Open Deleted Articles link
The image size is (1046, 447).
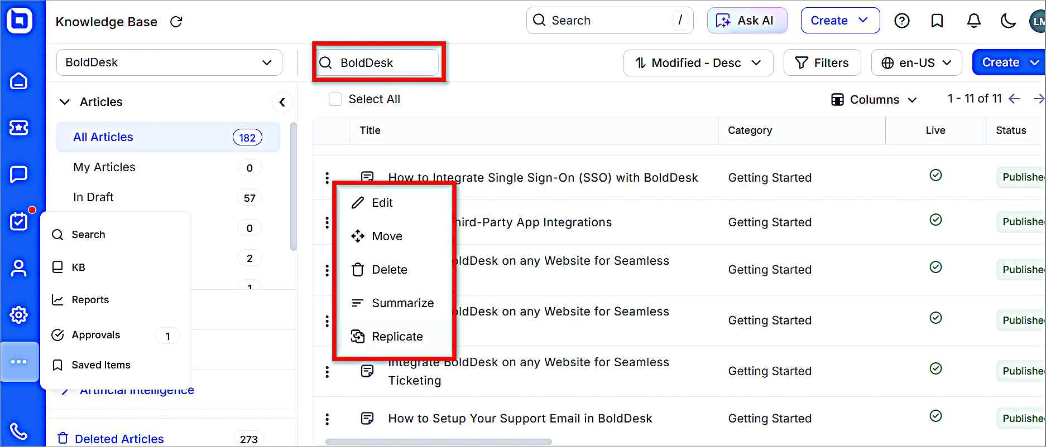point(119,439)
